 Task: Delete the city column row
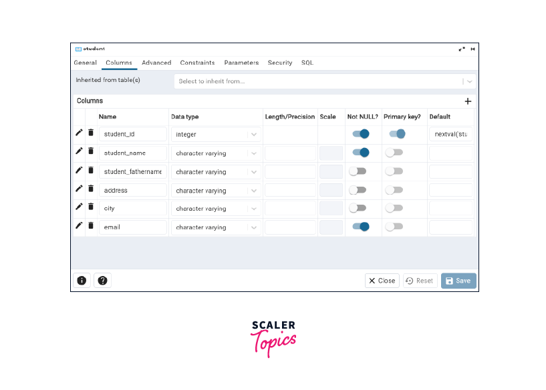[x=91, y=207]
